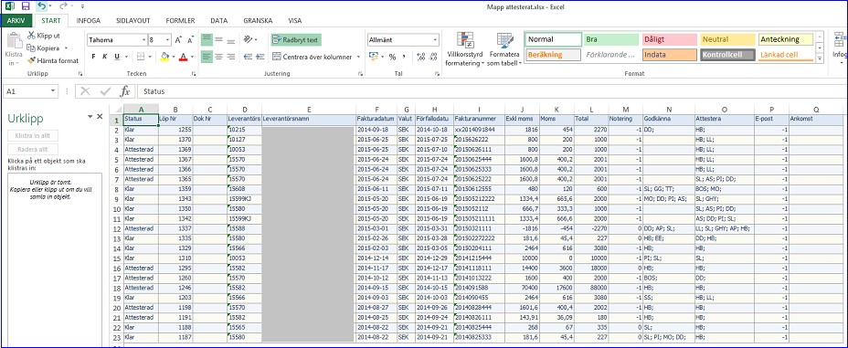
Task: Select the Hämta format painter
Action: [53, 60]
